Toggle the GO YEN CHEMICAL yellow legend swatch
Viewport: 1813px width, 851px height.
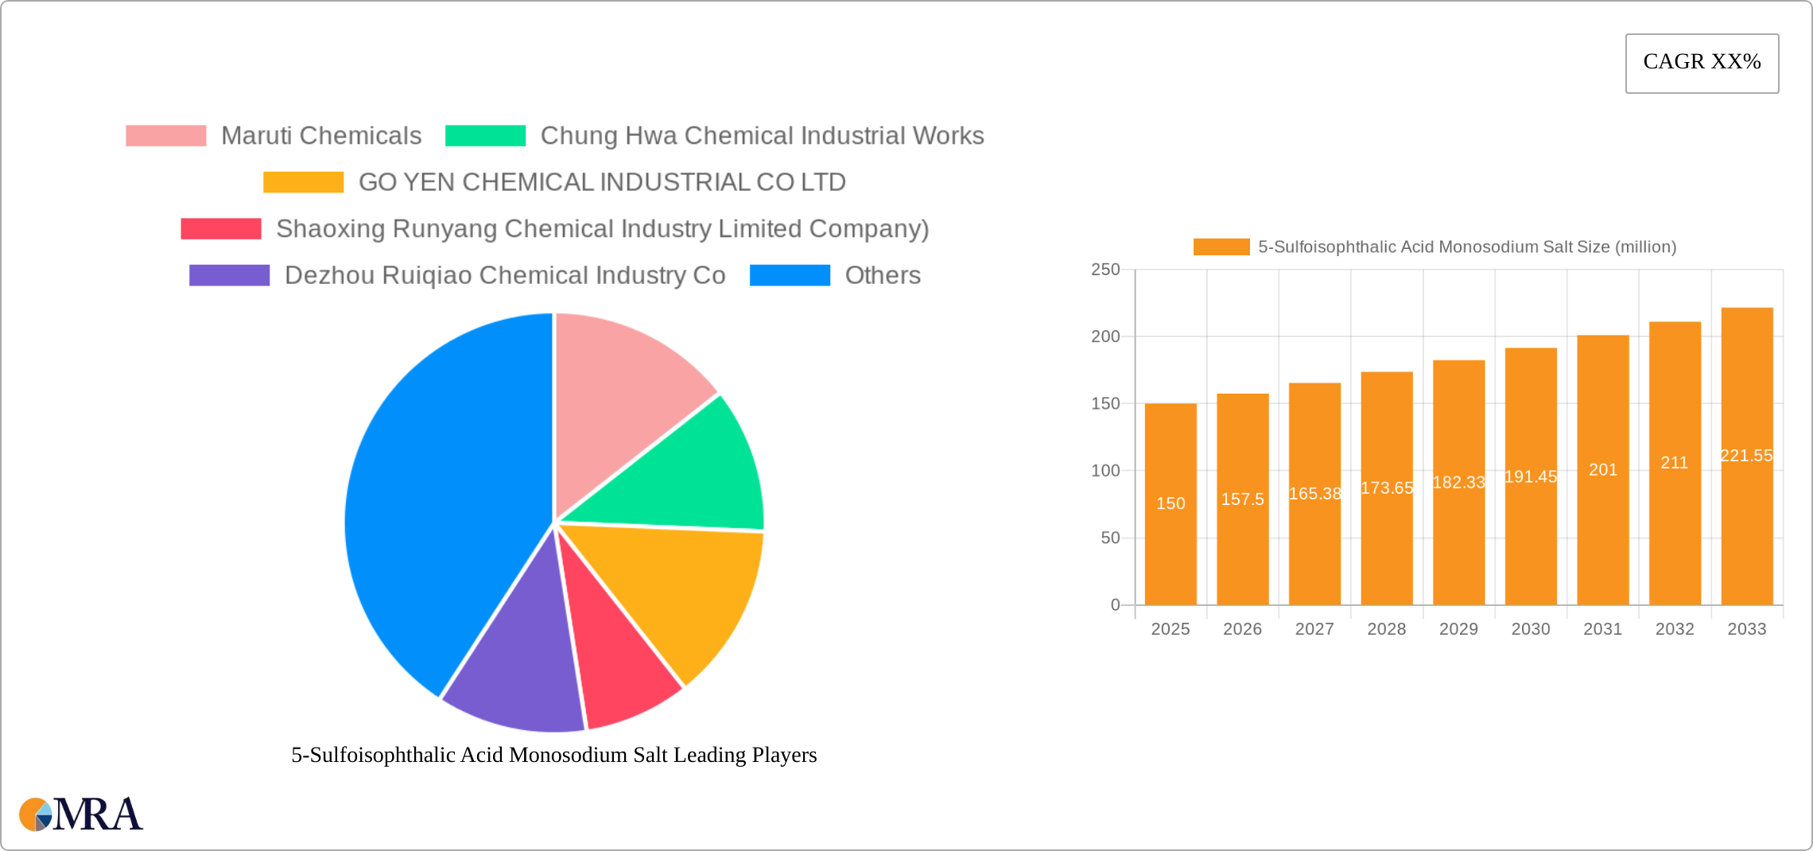click(303, 182)
